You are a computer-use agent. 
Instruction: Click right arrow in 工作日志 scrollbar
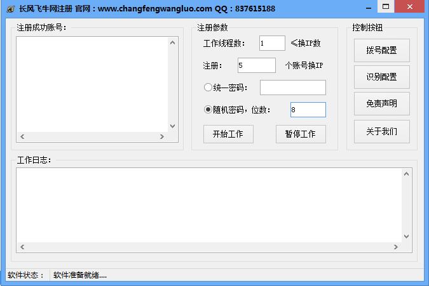[396, 247]
